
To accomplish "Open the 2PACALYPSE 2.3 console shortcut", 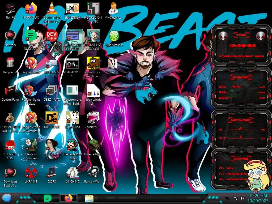I will coord(72,68).
